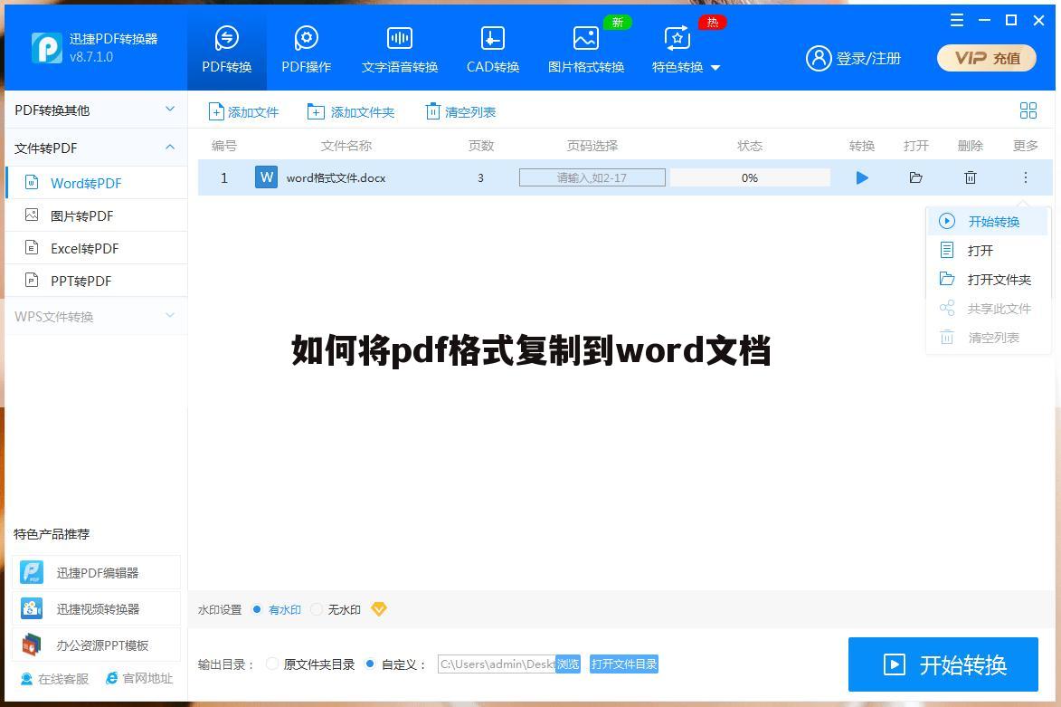This screenshot has height=707, width=1061.
Task: Click the 清空列表 toolbar button
Action: pos(460,111)
